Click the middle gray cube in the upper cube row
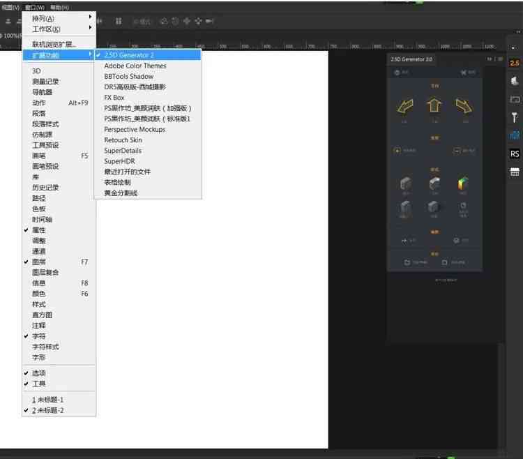This screenshot has width=523, height=459. click(x=434, y=183)
